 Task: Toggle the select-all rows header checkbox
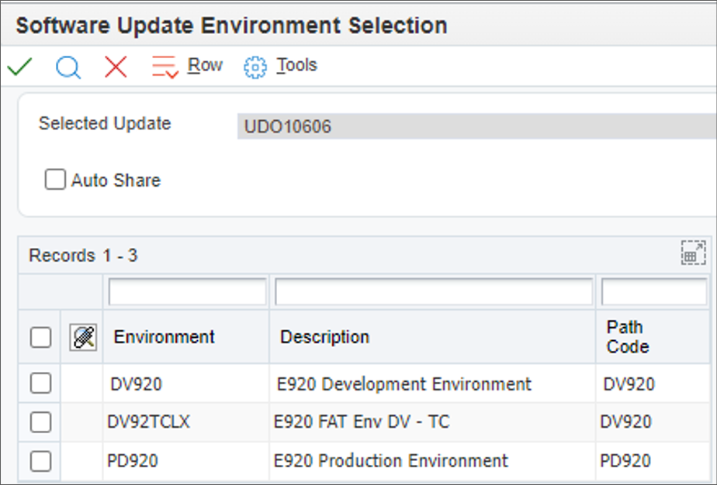point(40,337)
